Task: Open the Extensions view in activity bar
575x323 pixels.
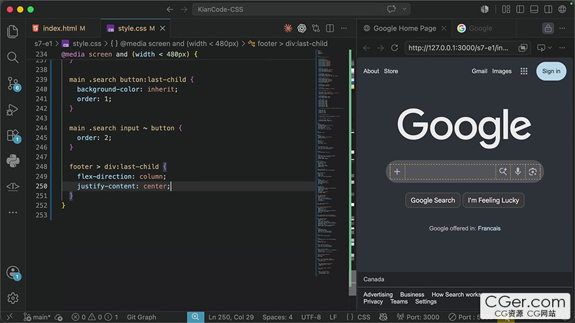Action: click(13, 136)
